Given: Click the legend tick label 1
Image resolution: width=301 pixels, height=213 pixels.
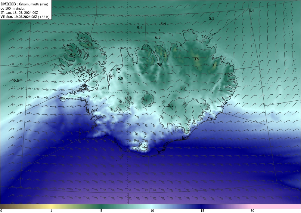Looking at the screenshot, I should coord(51,211).
